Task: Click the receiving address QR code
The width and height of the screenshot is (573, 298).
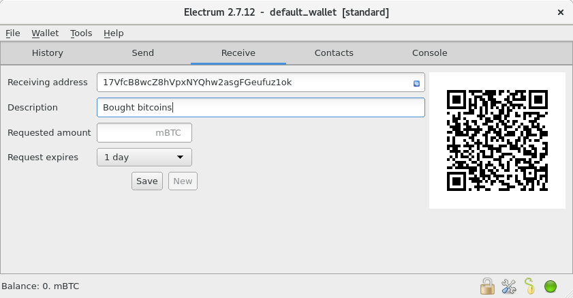Action: point(497,140)
